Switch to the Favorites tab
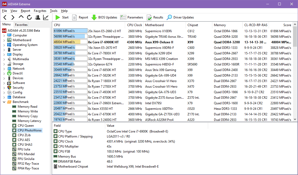This screenshot has height=175, width=298. 21,25
